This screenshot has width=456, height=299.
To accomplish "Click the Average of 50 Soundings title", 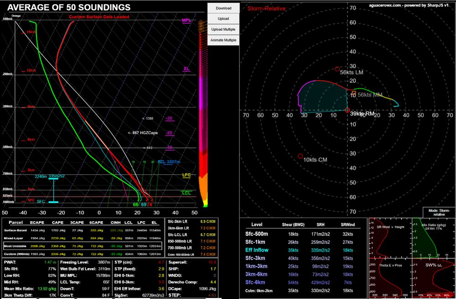I will (69, 7).
